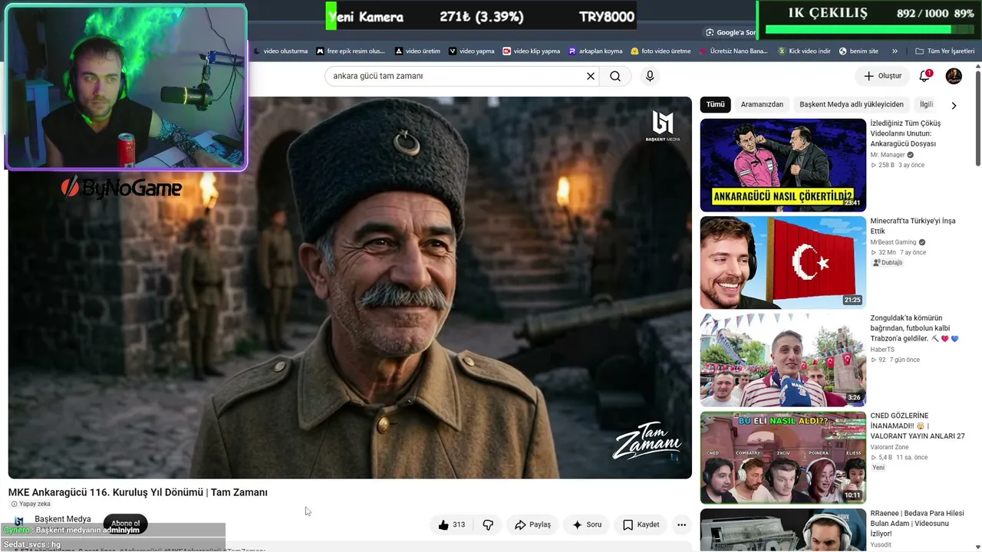Show more filter chips with right arrow
Screen dimensions: 982x552
[954, 105]
